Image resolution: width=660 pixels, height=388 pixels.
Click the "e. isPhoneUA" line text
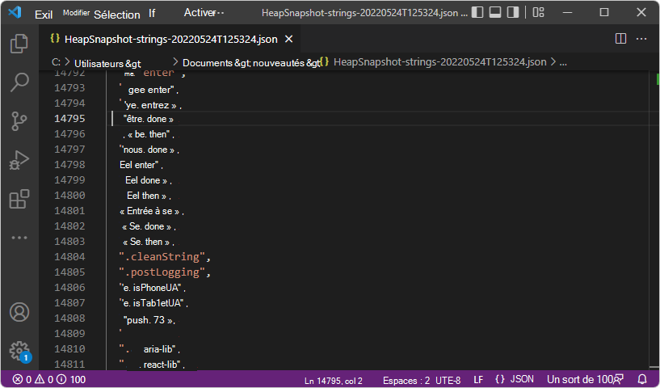tap(153, 288)
